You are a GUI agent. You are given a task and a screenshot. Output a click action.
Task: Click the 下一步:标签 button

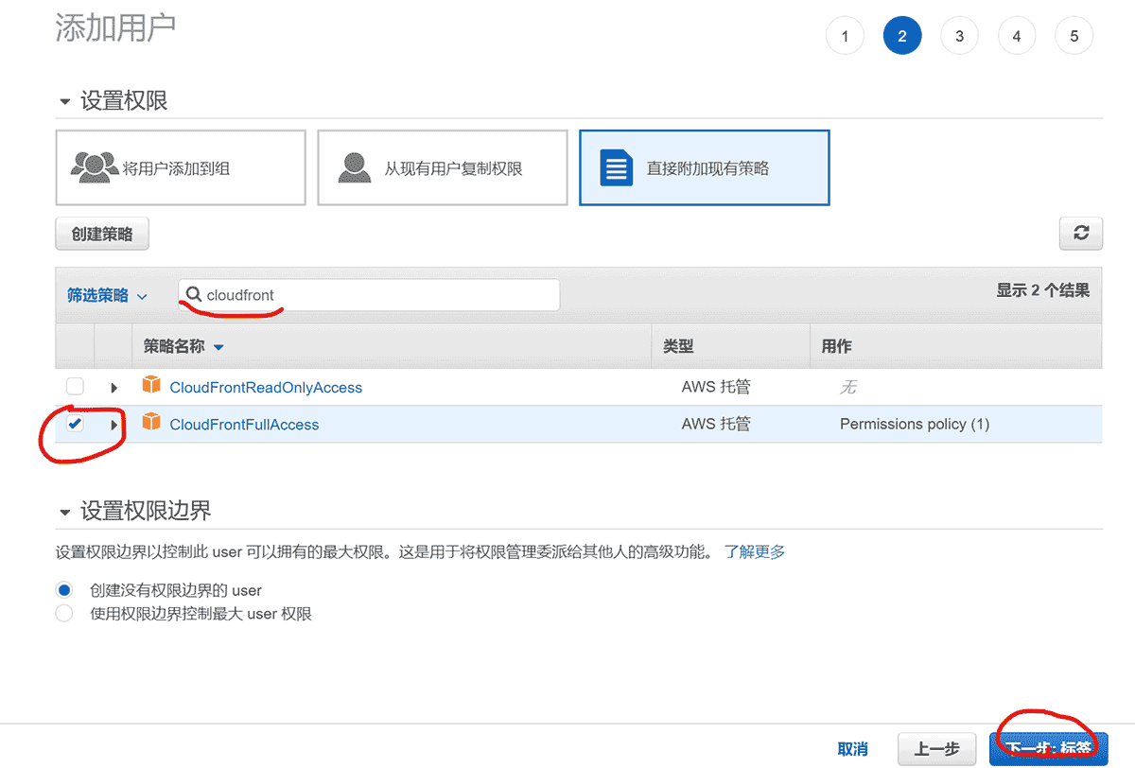(x=1047, y=747)
